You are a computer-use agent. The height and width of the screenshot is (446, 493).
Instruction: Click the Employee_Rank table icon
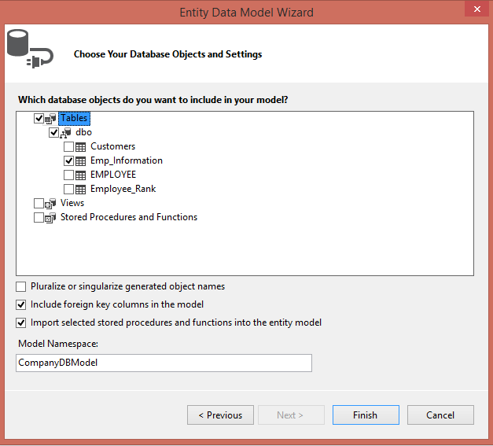80,189
